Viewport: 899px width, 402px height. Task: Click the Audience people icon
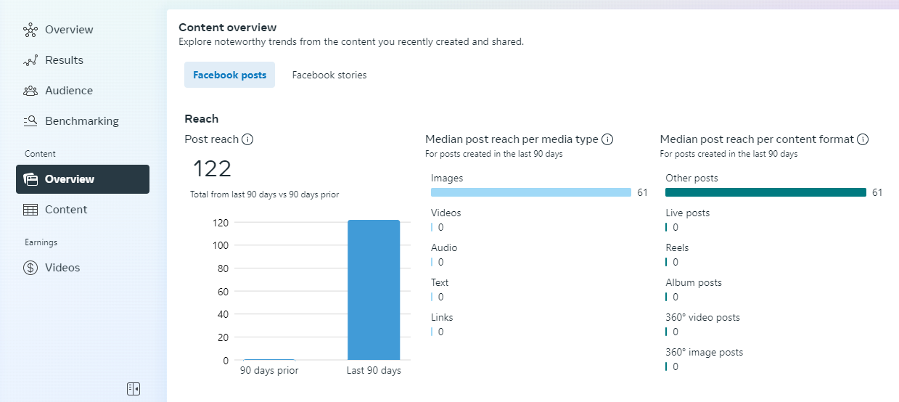[30, 91]
